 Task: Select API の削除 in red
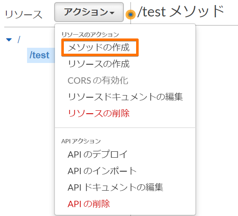tap(89, 204)
